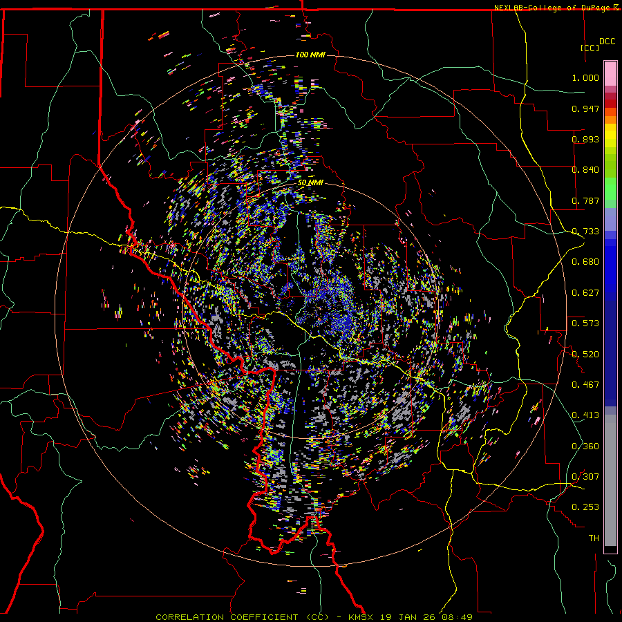Screen dimensions: 622x622
Task: Click the [CC] units label
Action: pyautogui.click(x=590, y=48)
